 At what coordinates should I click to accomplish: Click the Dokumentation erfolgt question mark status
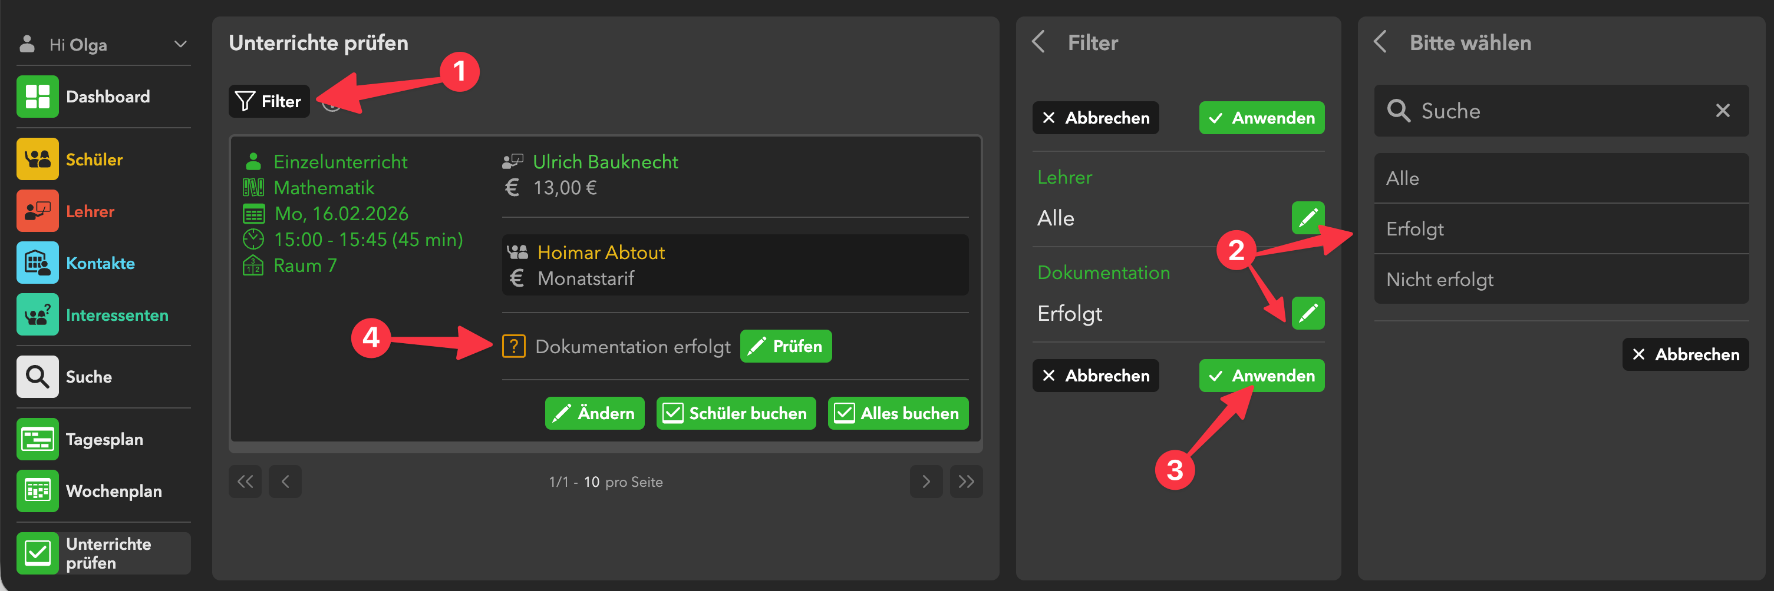(x=514, y=346)
